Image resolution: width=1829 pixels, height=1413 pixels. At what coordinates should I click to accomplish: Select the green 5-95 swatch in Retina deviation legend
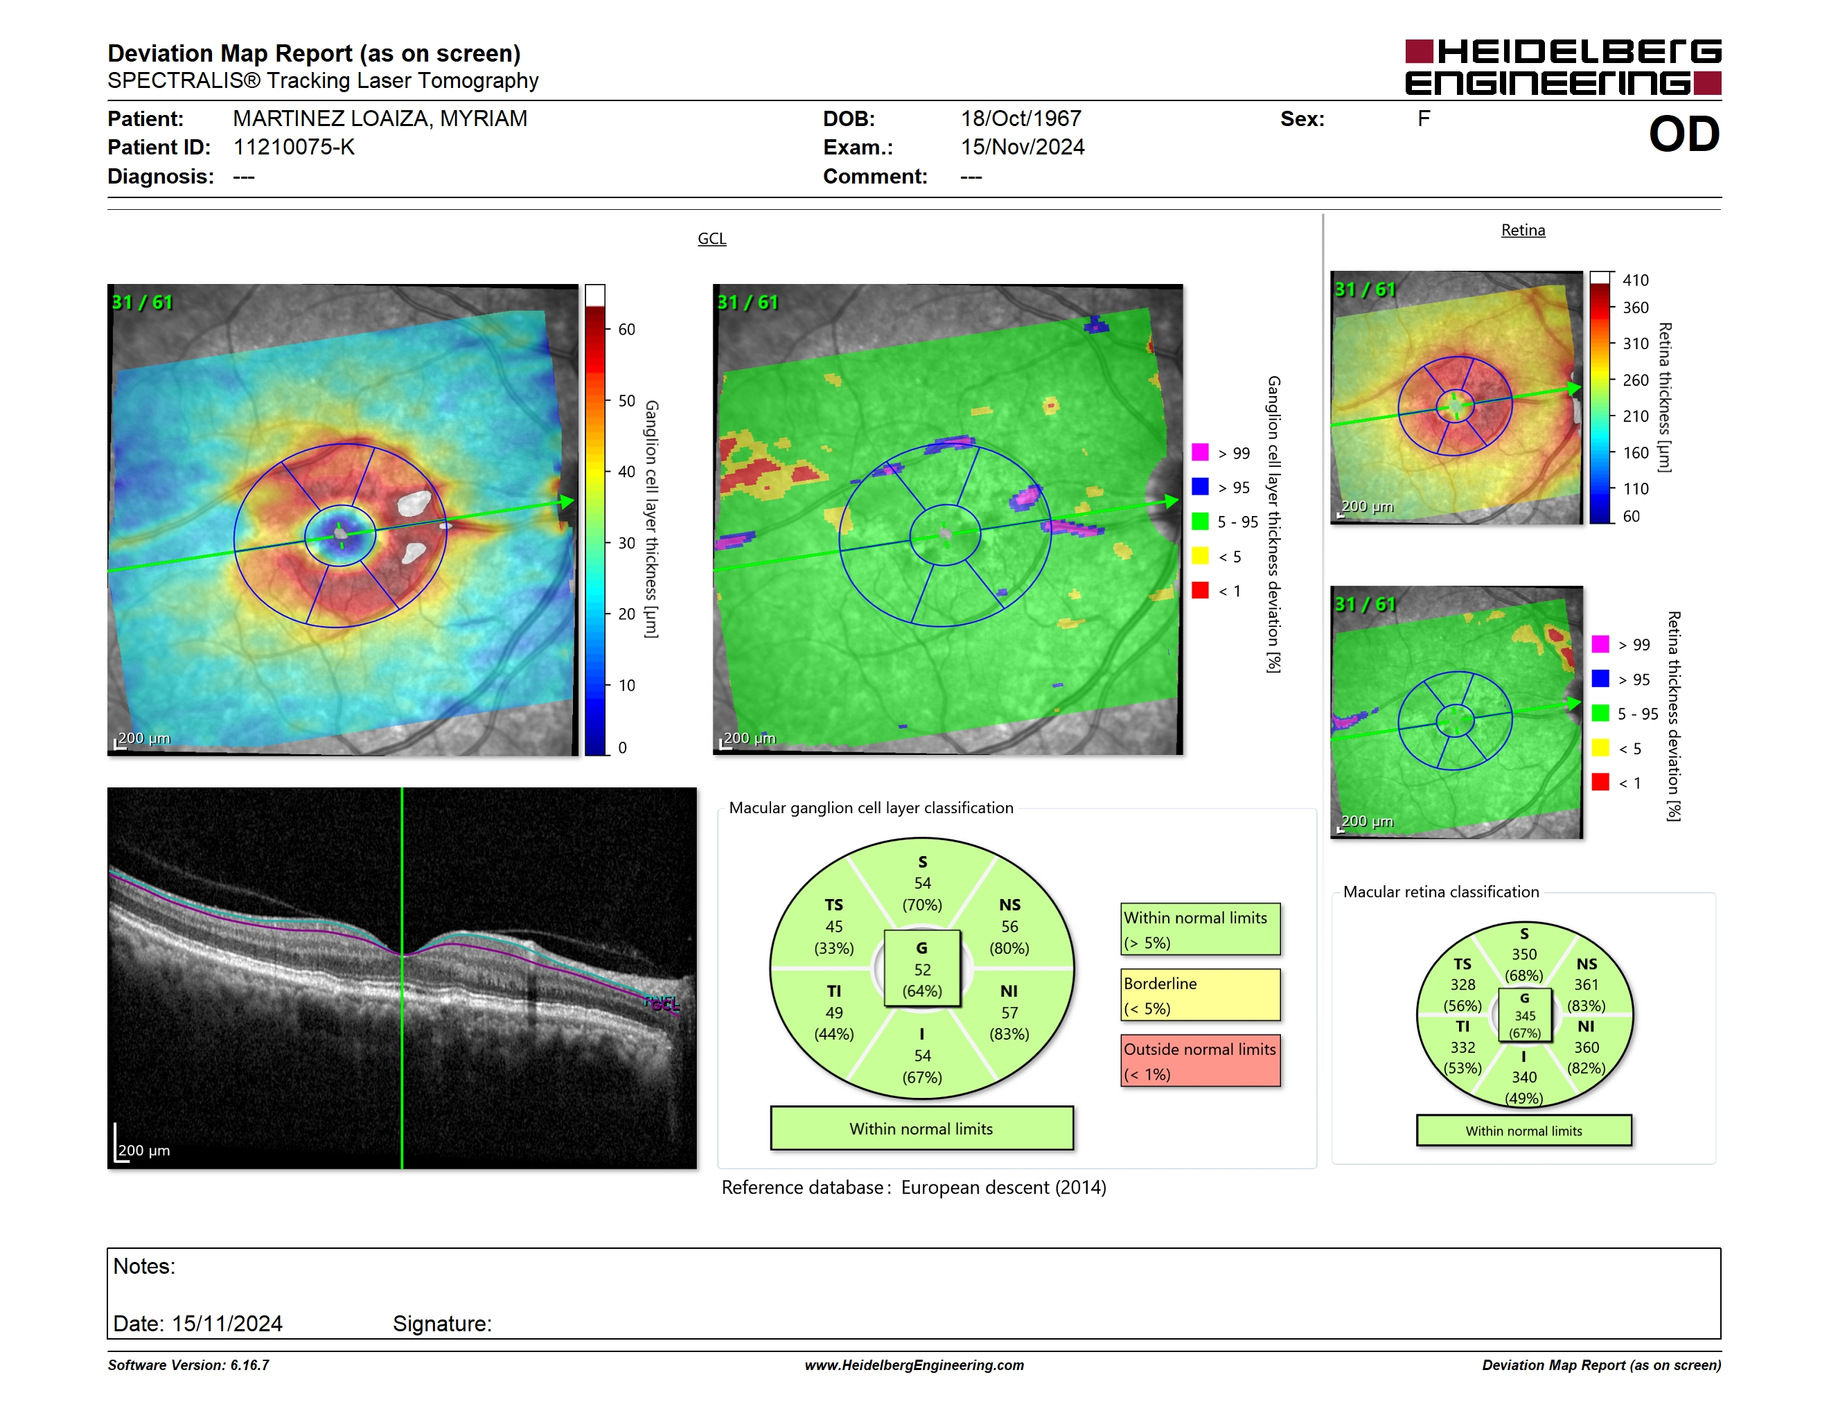1600,713
